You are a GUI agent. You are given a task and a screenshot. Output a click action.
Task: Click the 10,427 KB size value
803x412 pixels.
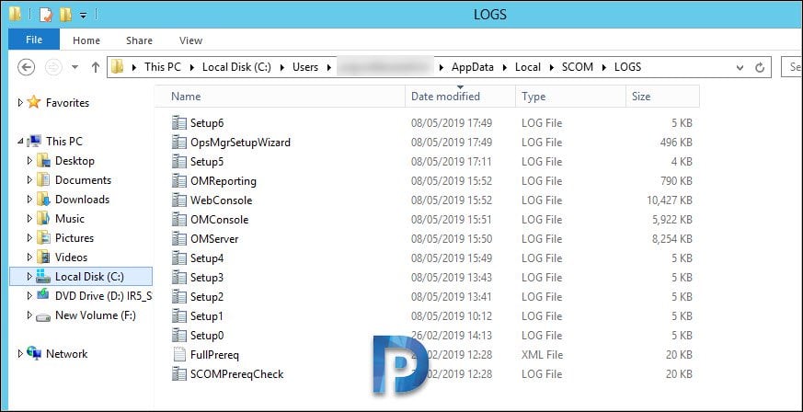[670, 200]
